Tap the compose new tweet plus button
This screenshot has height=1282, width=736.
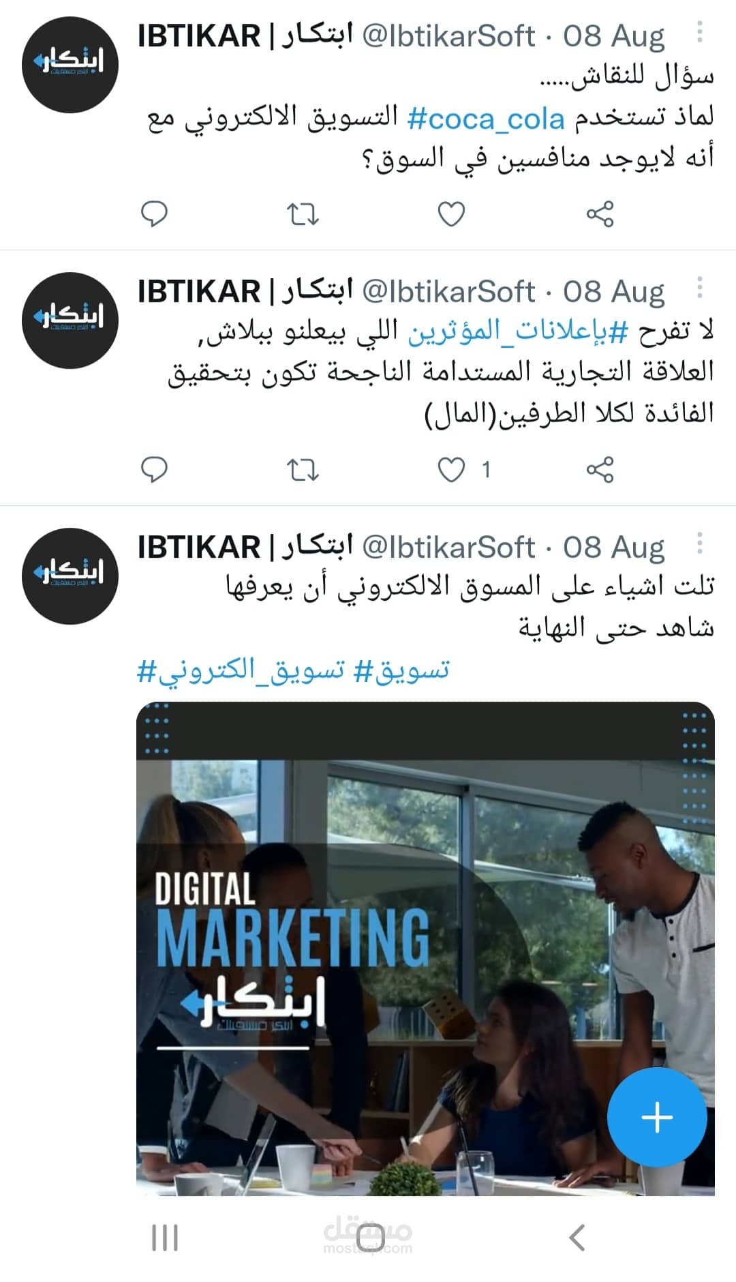[x=657, y=1117]
